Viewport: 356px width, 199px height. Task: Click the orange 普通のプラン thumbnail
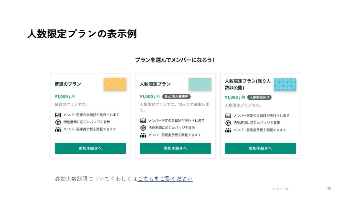(x=115, y=84)
